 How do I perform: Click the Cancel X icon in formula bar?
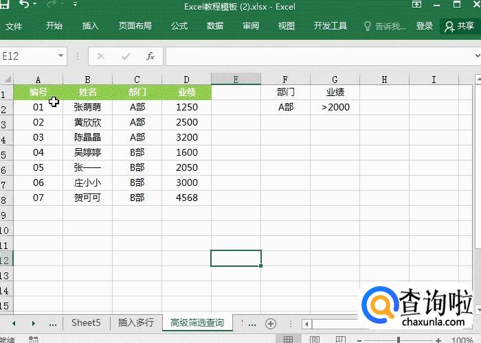(101, 56)
